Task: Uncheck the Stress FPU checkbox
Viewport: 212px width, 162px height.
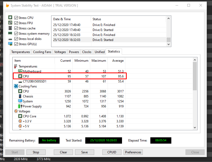Action: coord(16,23)
